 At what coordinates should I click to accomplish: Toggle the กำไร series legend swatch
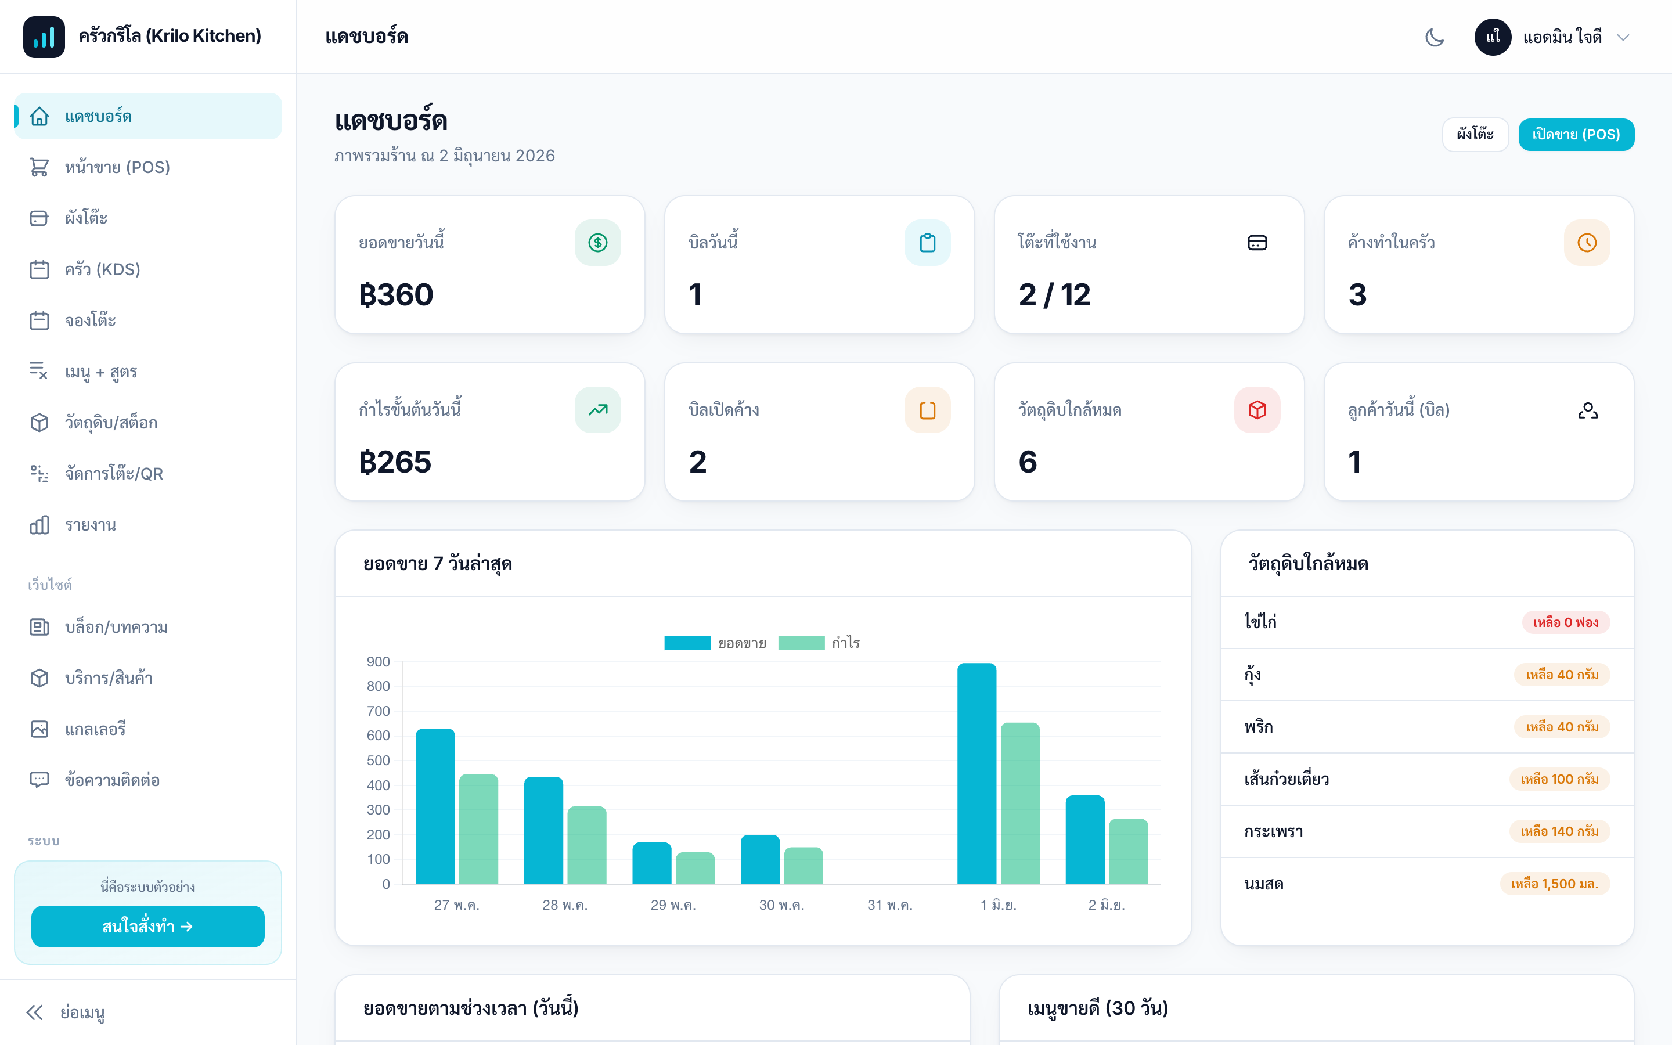(x=801, y=643)
